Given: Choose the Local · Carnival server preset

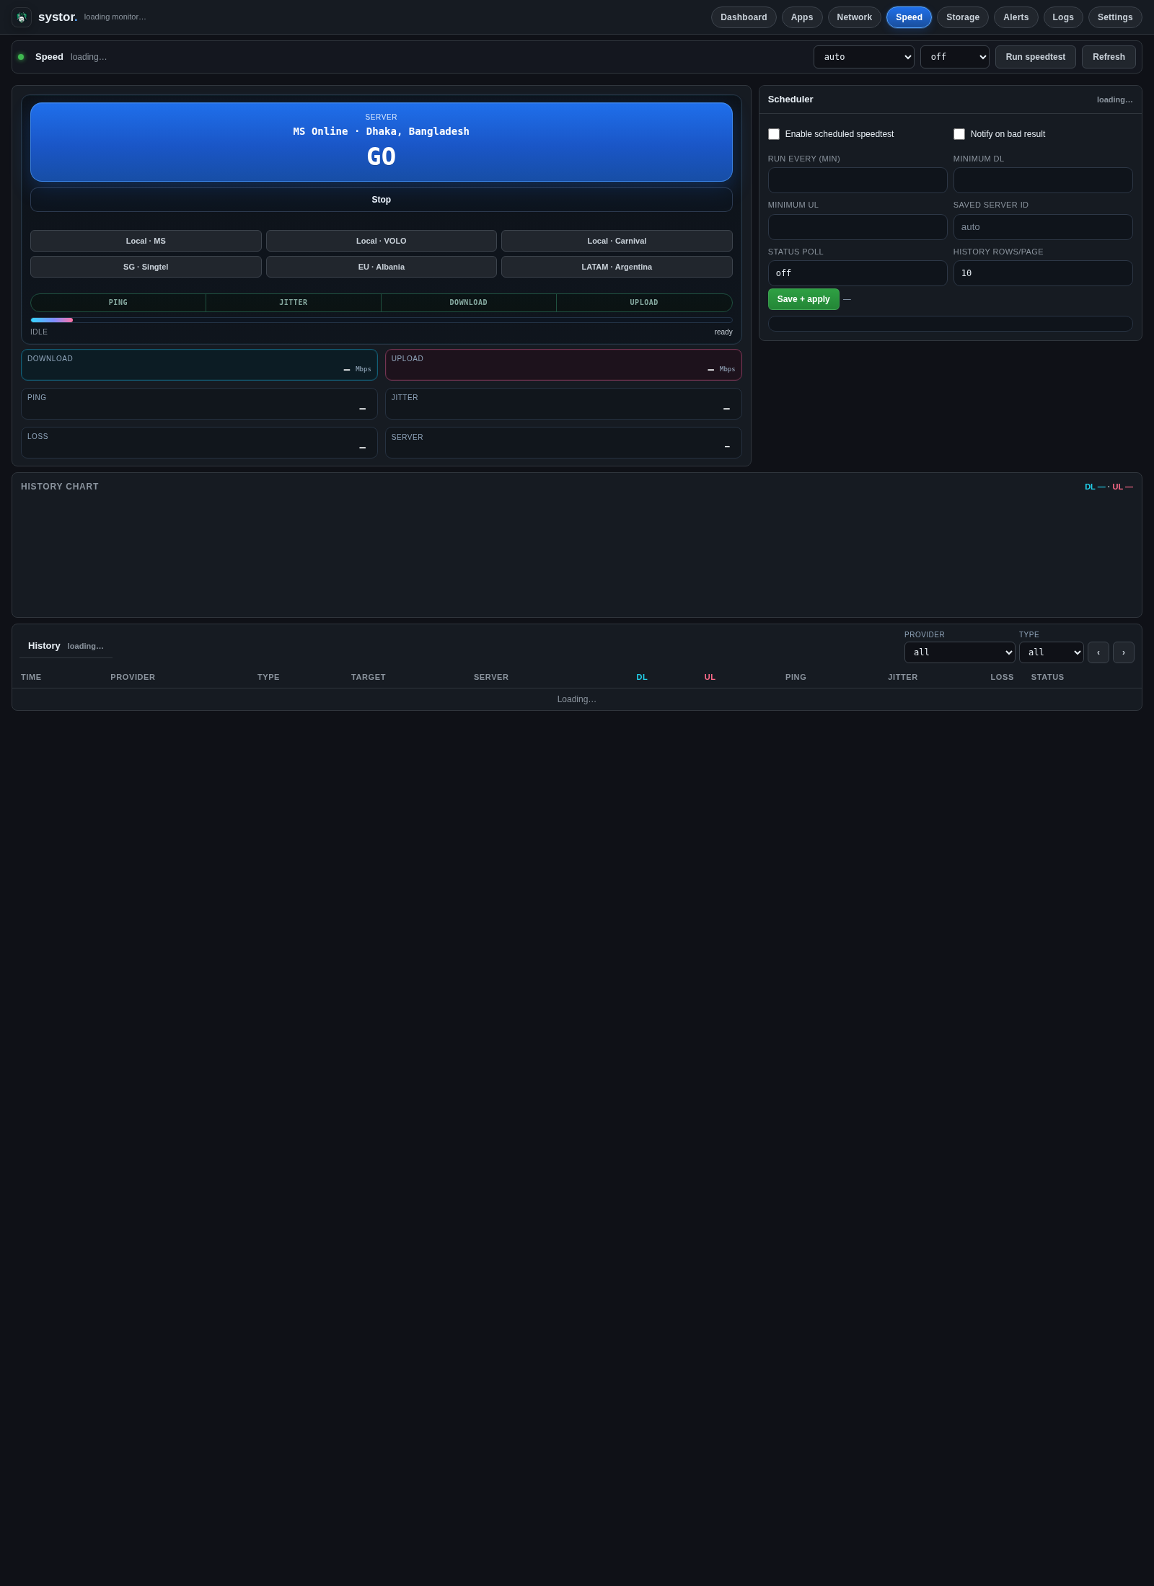Looking at the screenshot, I should click(x=617, y=241).
